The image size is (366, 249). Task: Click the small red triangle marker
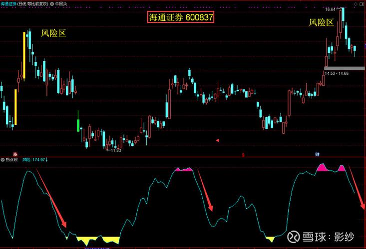point(217,140)
